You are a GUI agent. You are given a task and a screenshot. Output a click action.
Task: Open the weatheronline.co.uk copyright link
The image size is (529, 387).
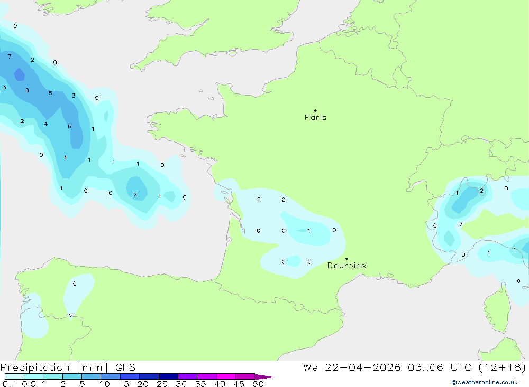coord(485,382)
